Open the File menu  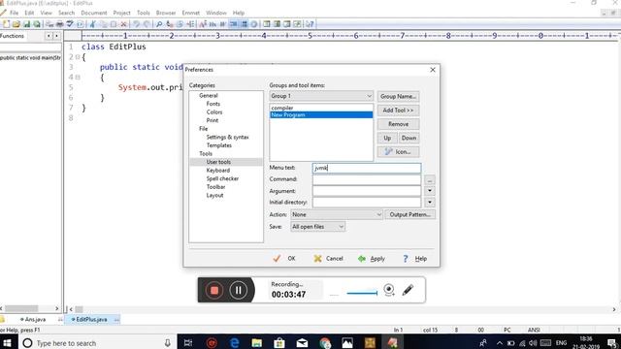coord(14,13)
